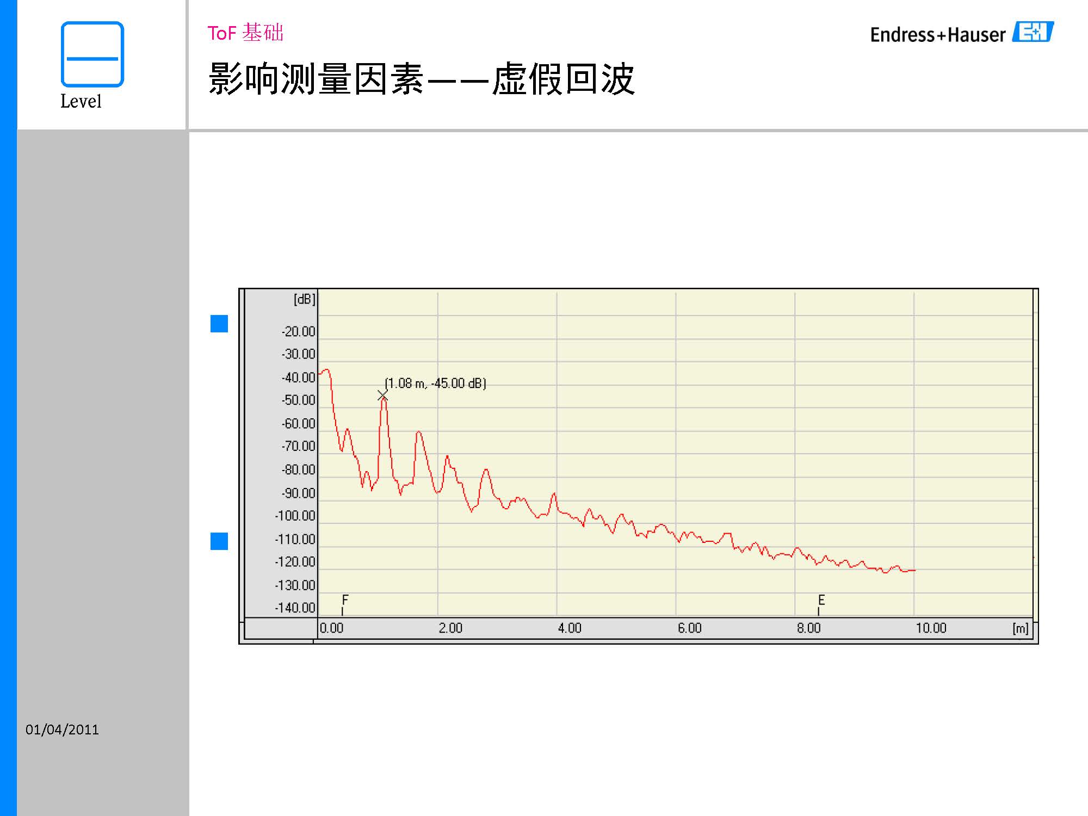
Task: Click the F marker on the distance axis
Action: click(x=344, y=602)
